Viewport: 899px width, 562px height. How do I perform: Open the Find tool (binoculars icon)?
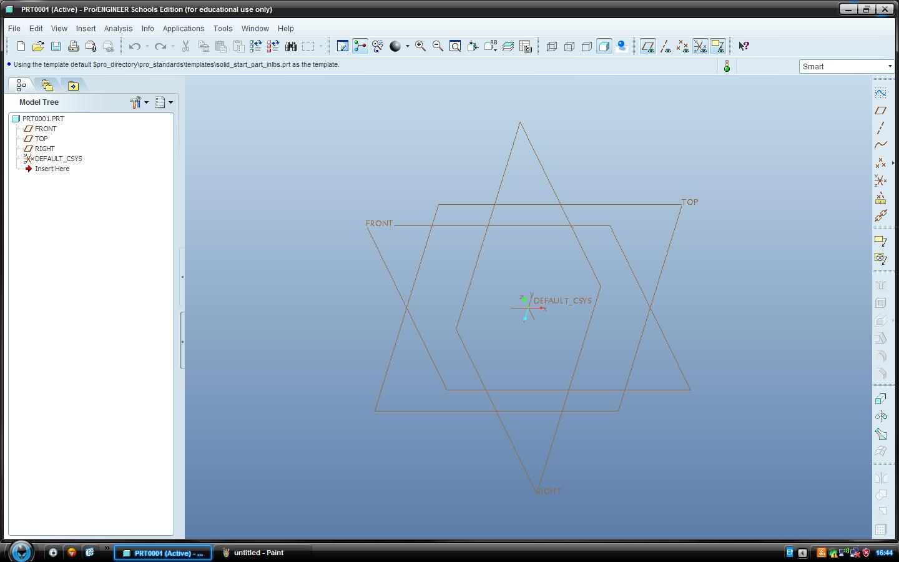[x=290, y=46]
